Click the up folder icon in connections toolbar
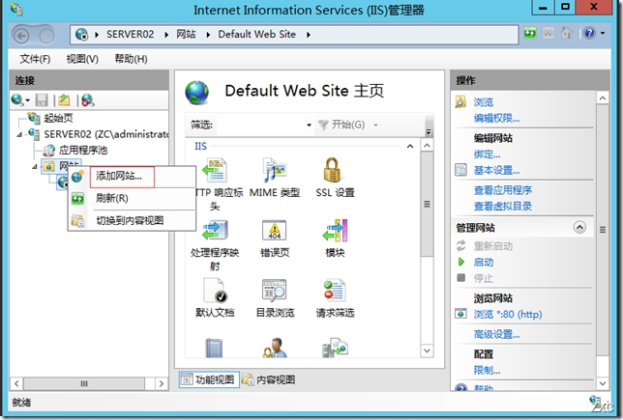 click(x=64, y=100)
